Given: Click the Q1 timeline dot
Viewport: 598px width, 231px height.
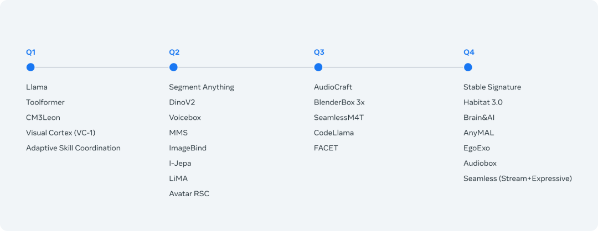Looking at the screenshot, I should click(30, 67).
